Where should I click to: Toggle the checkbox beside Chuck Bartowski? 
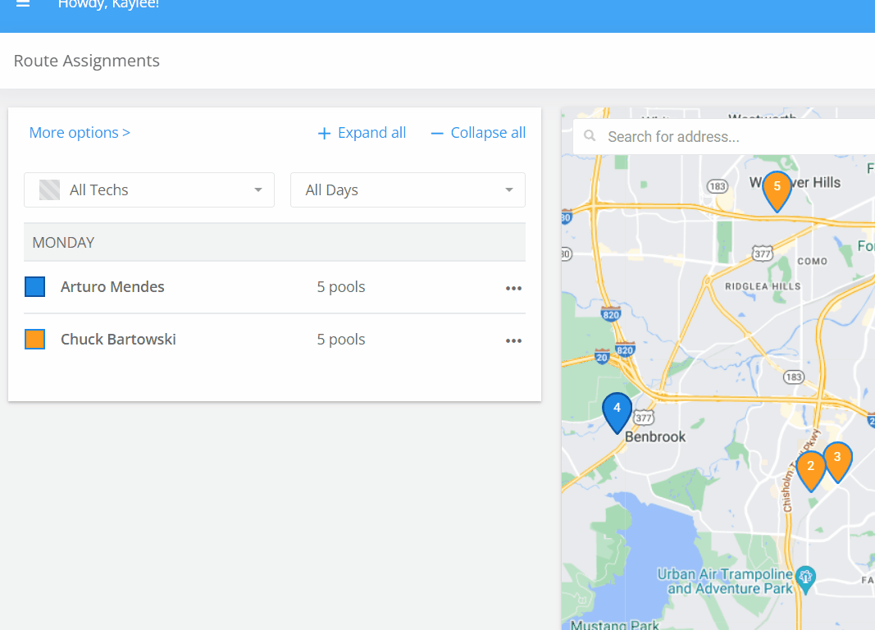pyautogui.click(x=34, y=339)
